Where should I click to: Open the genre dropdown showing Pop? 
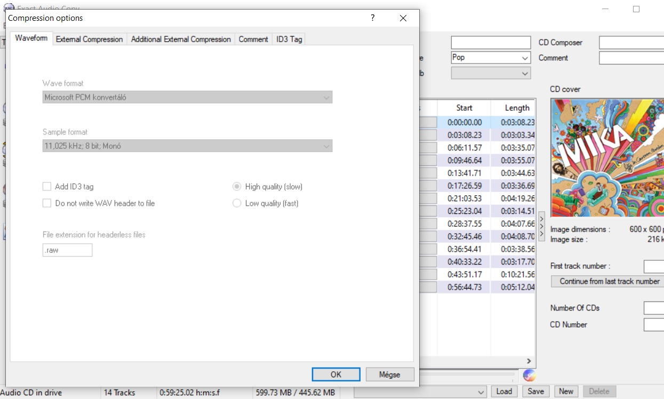pyautogui.click(x=491, y=58)
